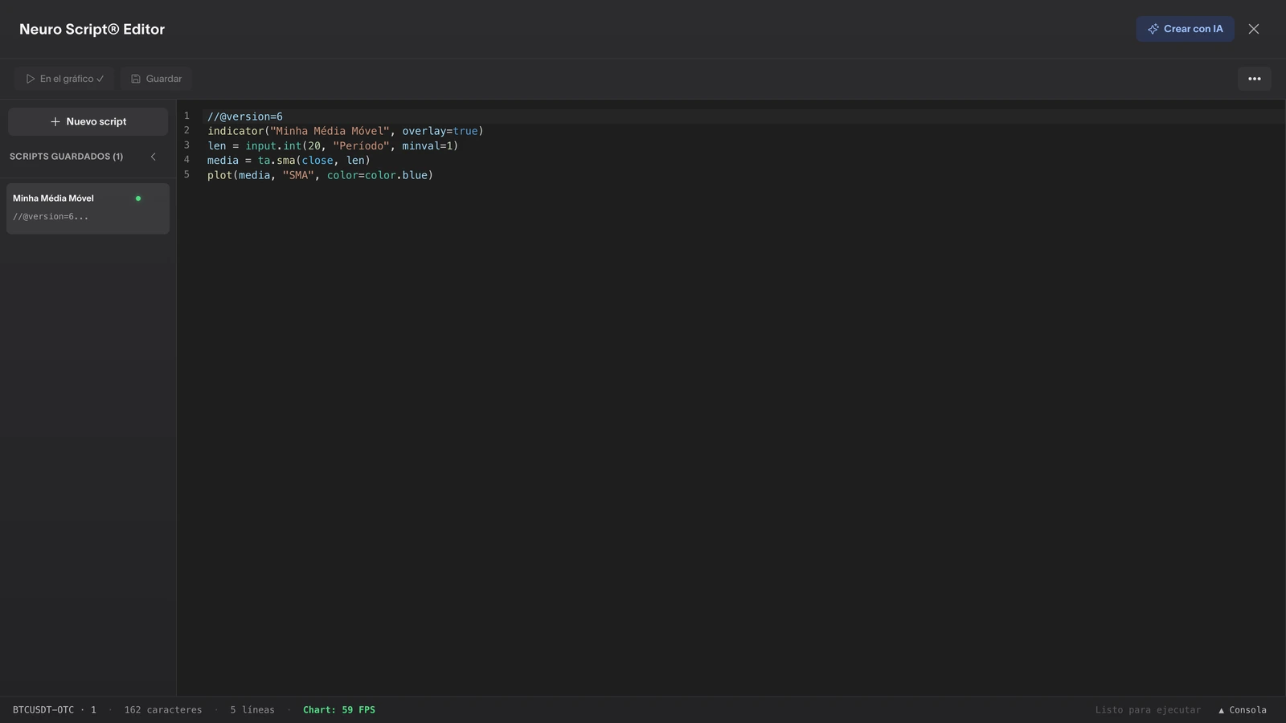1286x723 pixels.
Task: Click the green active status dot
Action: [138, 198]
